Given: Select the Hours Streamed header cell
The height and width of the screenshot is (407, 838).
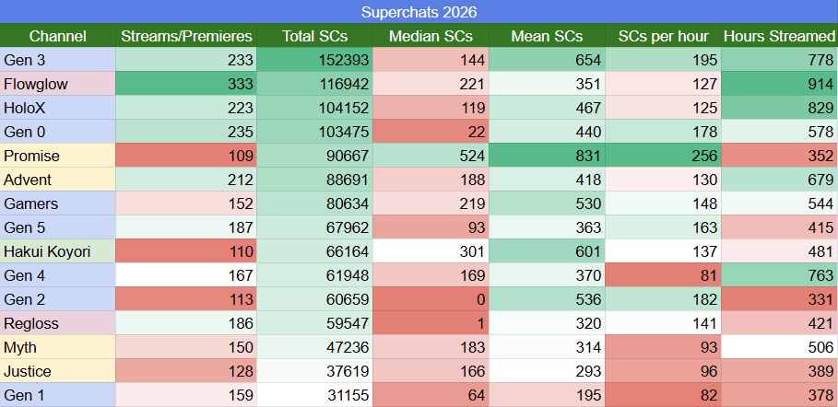Looking at the screenshot, I should click(x=780, y=36).
